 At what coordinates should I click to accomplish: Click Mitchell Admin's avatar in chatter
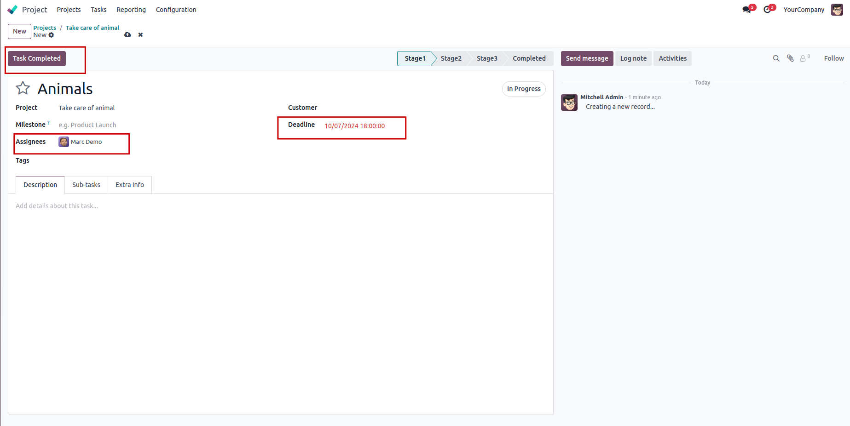[569, 102]
